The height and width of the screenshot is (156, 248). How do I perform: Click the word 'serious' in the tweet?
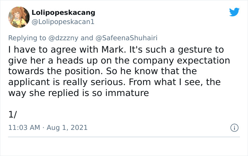pos(107,82)
